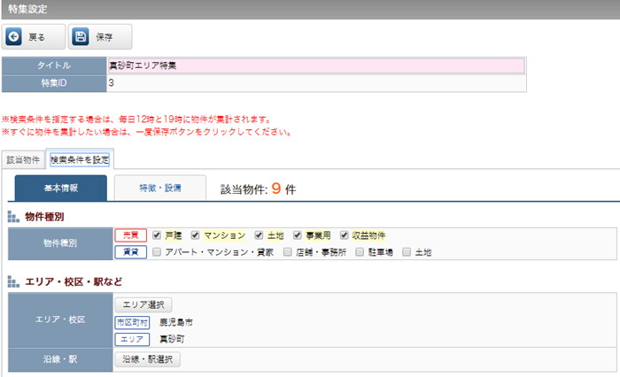Screen dimensions: 620x377
Task: Click the エリア・校区・駅など section heading
Action: (x=74, y=281)
